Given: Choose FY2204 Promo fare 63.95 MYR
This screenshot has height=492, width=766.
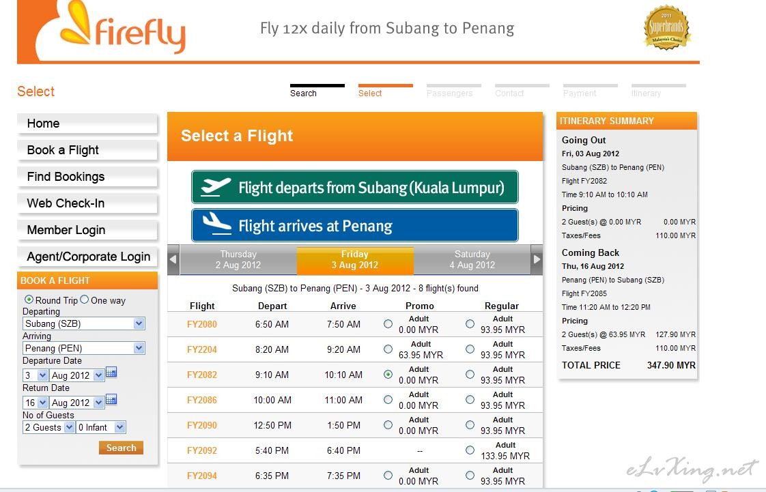Looking at the screenshot, I should tap(388, 349).
